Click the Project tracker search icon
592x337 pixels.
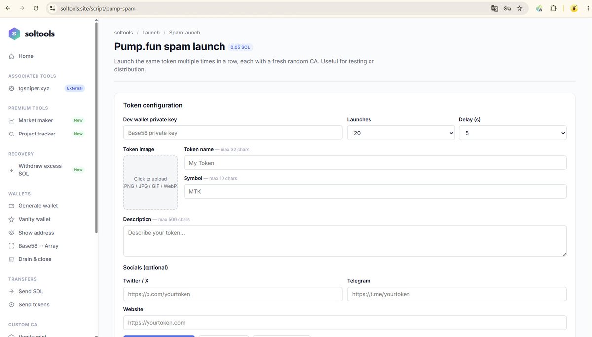pos(11,134)
